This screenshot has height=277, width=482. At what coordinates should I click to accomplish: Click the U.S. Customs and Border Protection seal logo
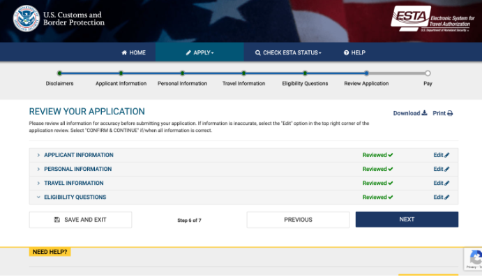pyautogui.click(x=26, y=18)
